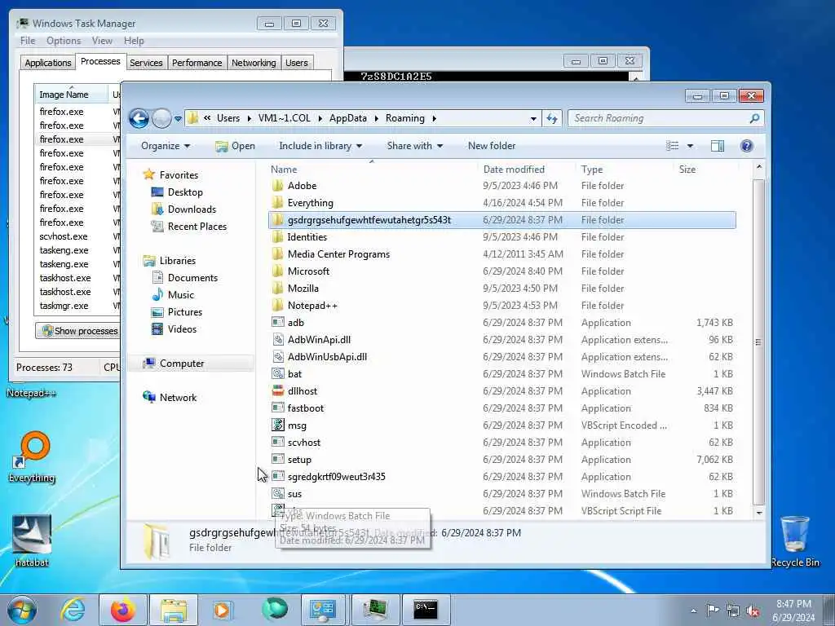
Task: Expand the address bar history dropdown
Action: coord(533,119)
